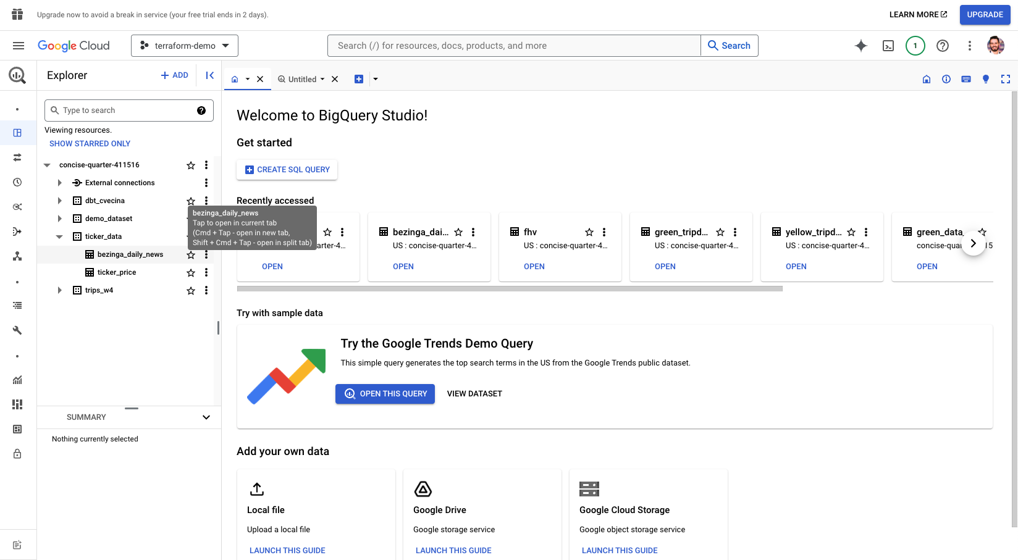Image resolution: width=1018 pixels, height=560 pixels.
Task: Click the info icon in the tab bar
Action: [x=946, y=79]
